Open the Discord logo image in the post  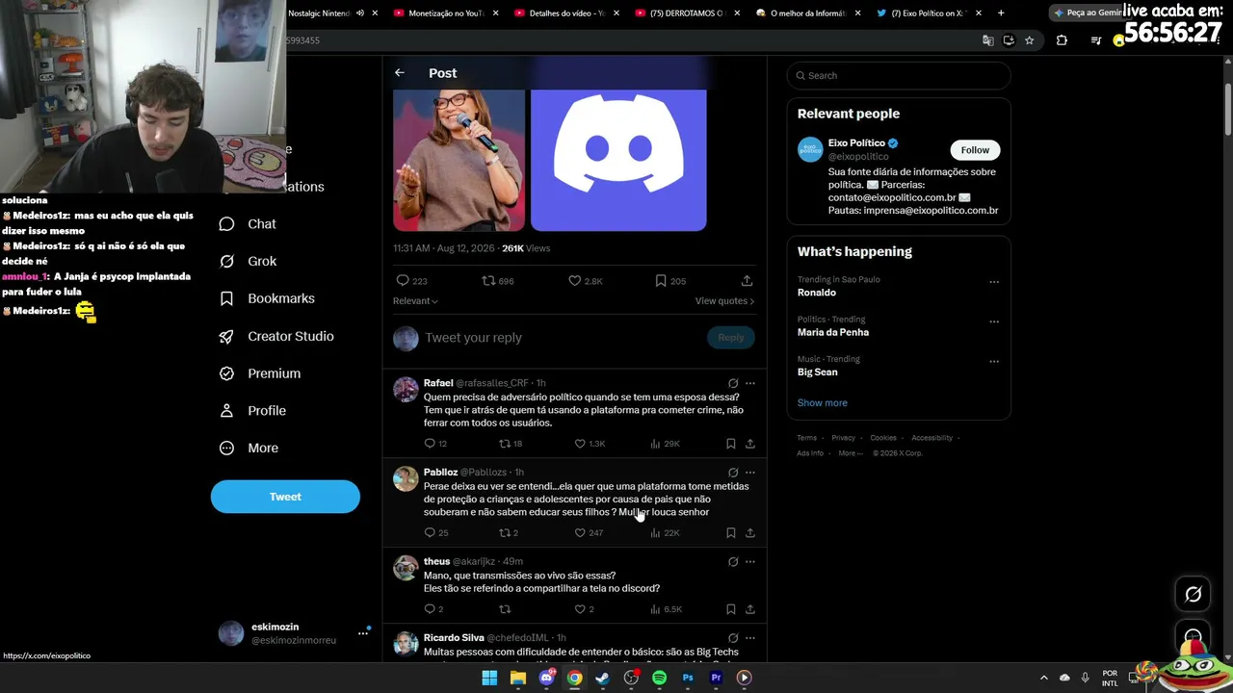pyautogui.click(x=618, y=160)
